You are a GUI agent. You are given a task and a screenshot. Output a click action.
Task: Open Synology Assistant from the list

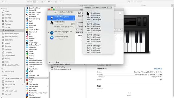[x=34, y=62]
